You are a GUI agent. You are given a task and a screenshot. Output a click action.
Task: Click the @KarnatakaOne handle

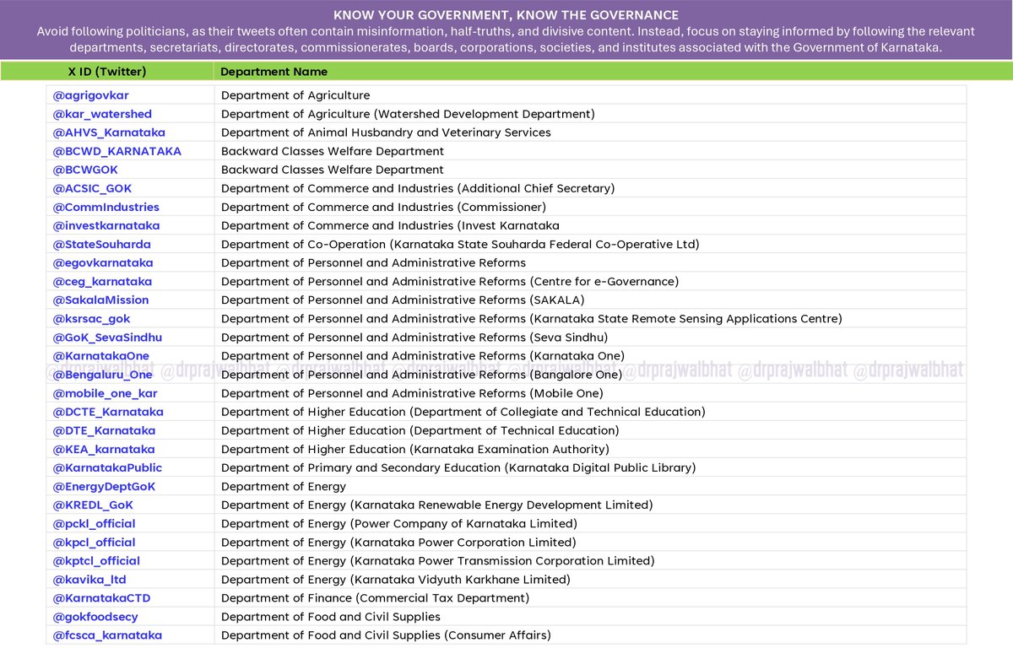pyautogui.click(x=100, y=355)
